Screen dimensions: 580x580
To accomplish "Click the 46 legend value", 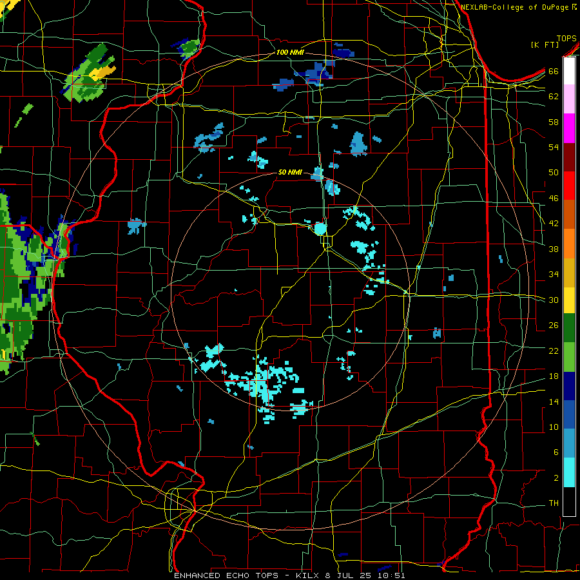I will (554, 198).
